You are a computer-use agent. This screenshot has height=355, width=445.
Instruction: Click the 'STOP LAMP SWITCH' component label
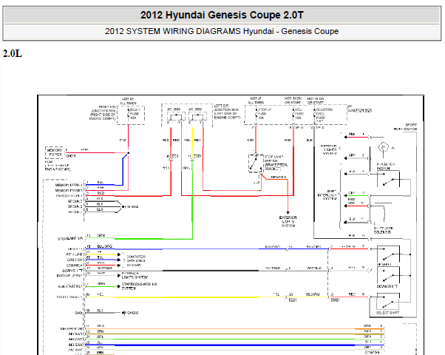click(276, 163)
